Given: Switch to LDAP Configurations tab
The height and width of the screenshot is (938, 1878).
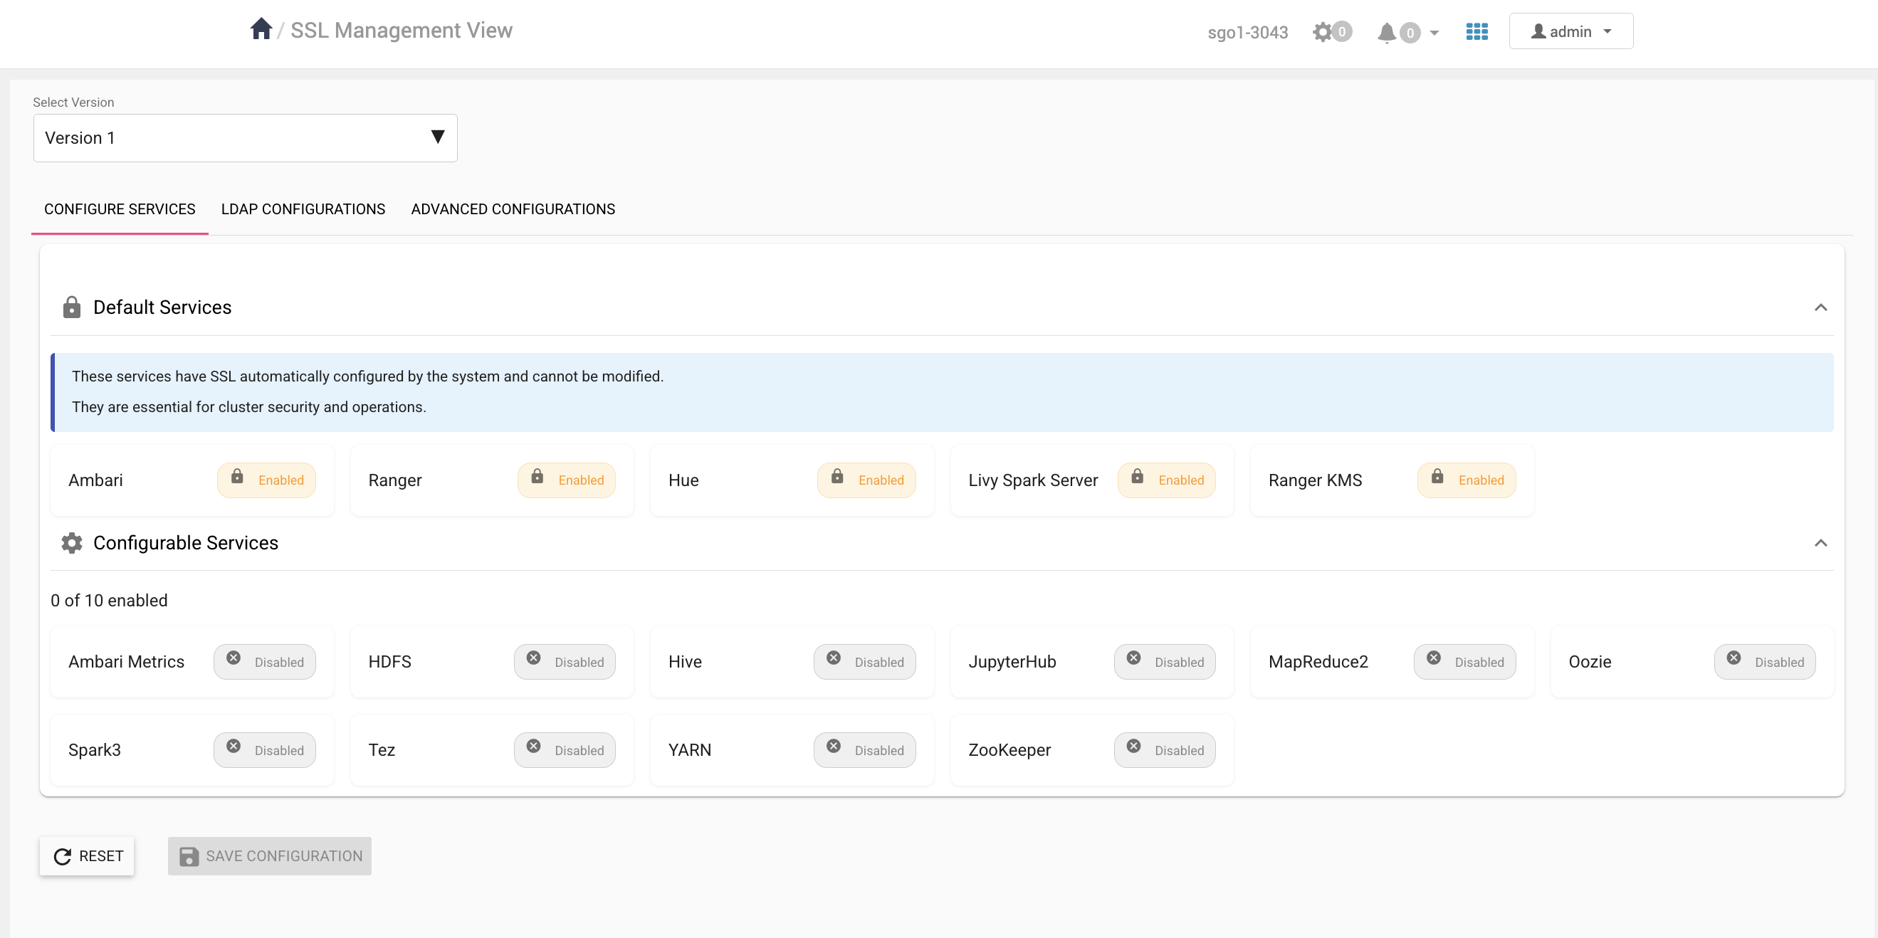Looking at the screenshot, I should 303,209.
